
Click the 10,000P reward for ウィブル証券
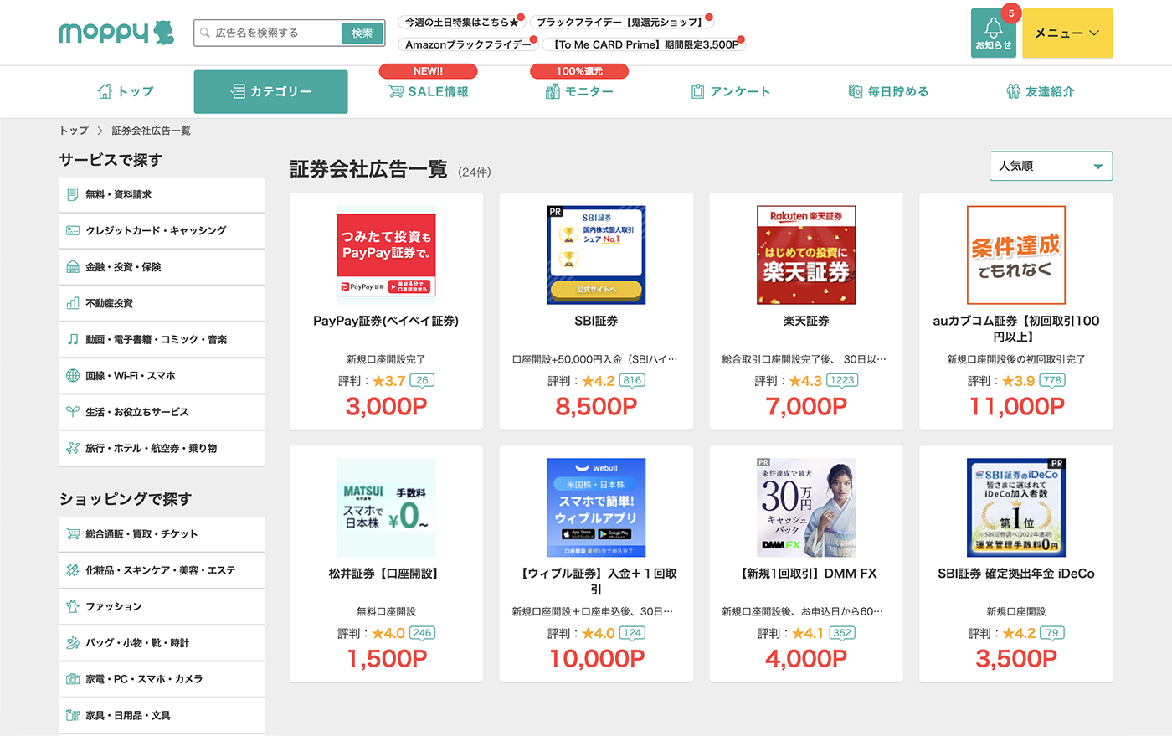pyautogui.click(x=596, y=659)
